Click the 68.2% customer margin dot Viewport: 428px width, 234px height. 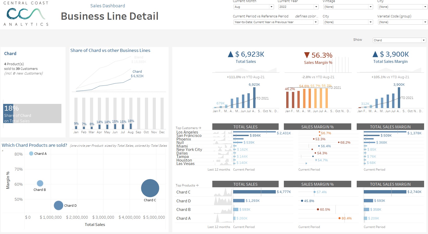pos(338,142)
